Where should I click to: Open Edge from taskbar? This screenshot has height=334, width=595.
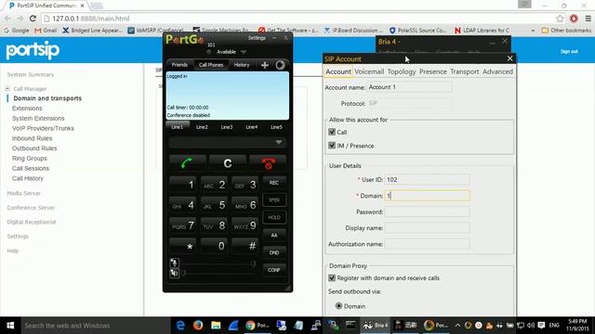[180, 326]
